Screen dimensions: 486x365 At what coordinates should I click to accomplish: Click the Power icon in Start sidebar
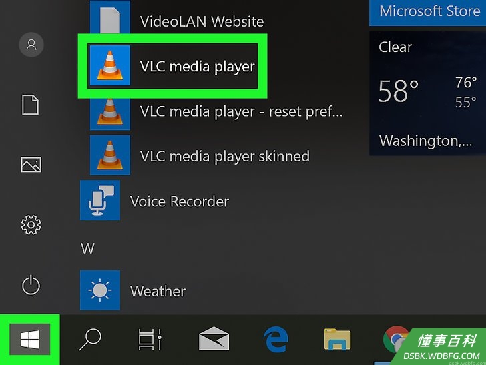coord(31,284)
